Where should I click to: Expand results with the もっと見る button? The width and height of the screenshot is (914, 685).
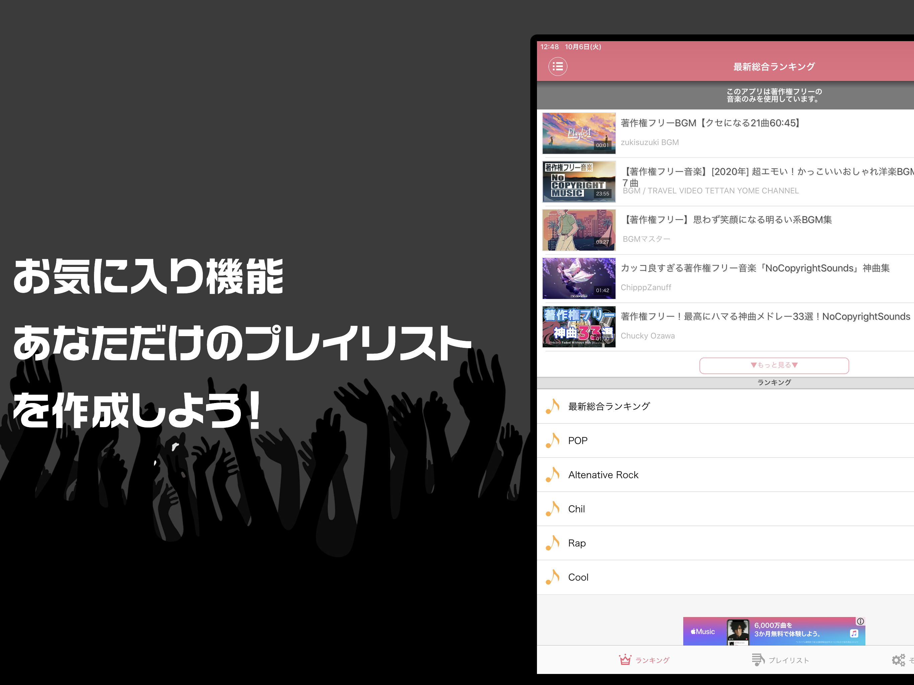point(773,365)
